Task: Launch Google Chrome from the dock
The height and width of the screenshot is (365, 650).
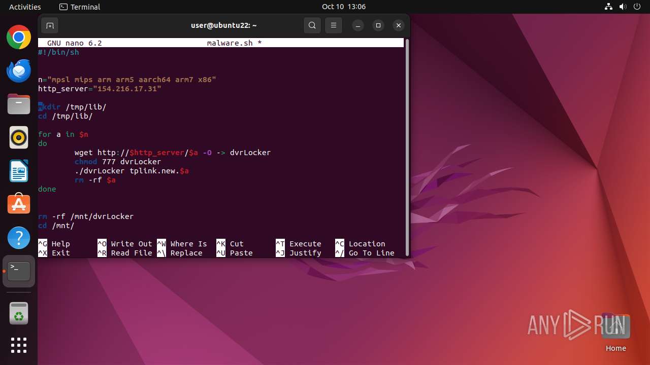Action: pyautogui.click(x=19, y=37)
